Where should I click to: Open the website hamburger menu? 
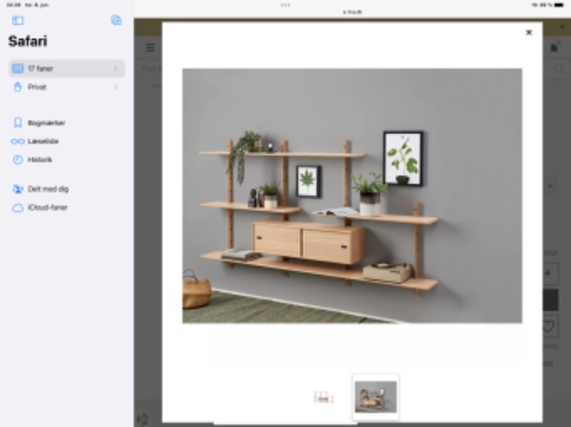pyautogui.click(x=150, y=48)
